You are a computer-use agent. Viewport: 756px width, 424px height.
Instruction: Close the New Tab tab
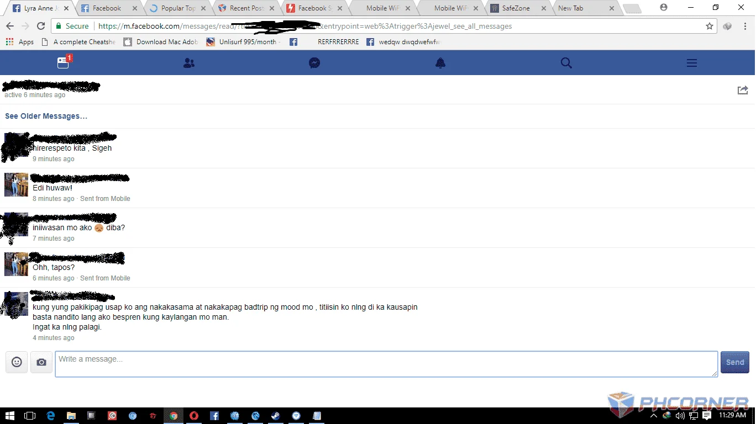pyautogui.click(x=611, y=8)
